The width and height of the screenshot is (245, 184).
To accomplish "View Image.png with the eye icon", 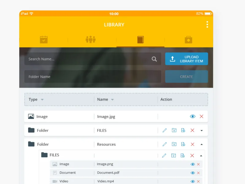I will pyautogui.click(x=193, y=164).
